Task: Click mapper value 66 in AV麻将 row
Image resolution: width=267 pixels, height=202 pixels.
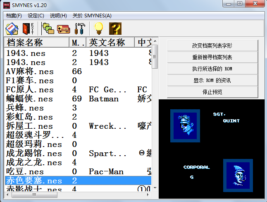Action: tap(77, 71)
